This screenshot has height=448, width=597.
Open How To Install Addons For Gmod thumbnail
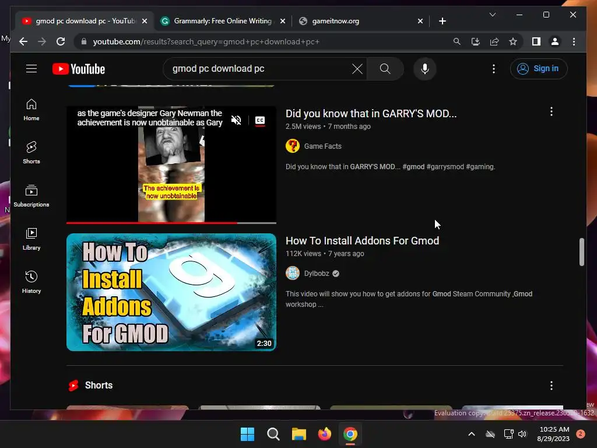171,292
